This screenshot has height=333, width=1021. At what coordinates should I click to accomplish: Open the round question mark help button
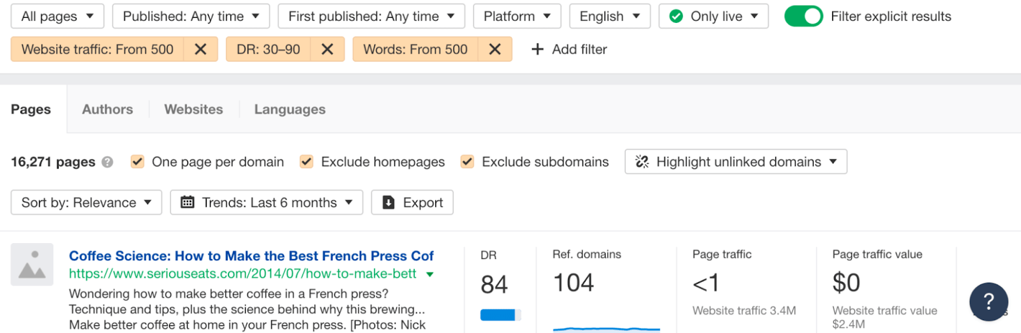(x=988, y=301)
